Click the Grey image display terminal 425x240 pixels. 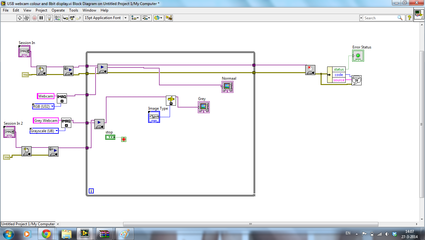tap(204, 107)
